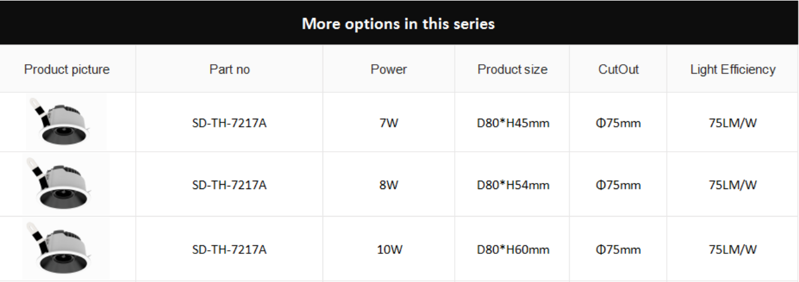Open part SD-TH-7217A in the 10W row
The image size is (799, 282).
coord(229,250)
